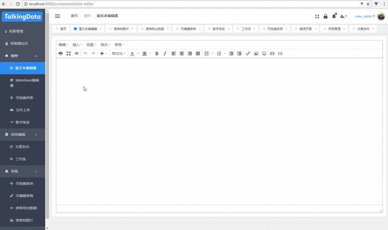This screenshot has height=230, width=388.
Task: Insert an image with picture icon
Action: coord(256,53)
